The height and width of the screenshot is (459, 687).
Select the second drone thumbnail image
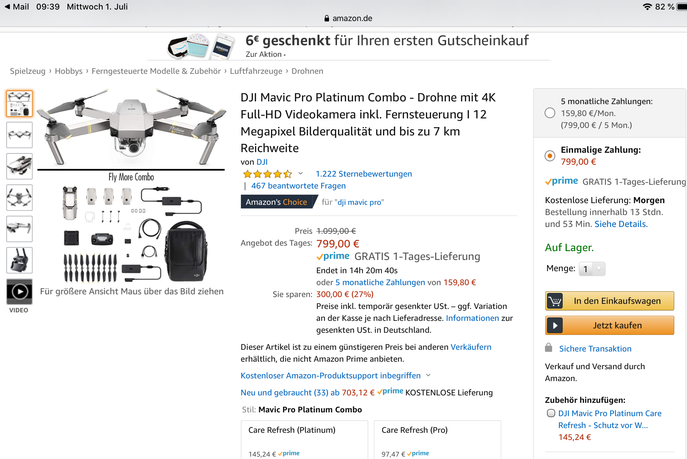19,135
